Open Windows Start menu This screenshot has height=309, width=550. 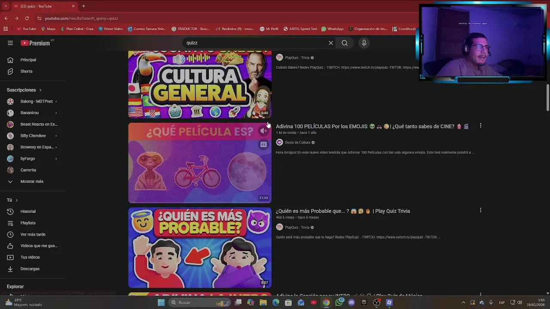coord(161,303)
